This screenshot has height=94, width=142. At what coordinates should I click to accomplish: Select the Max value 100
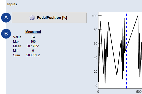coord(33,41)
